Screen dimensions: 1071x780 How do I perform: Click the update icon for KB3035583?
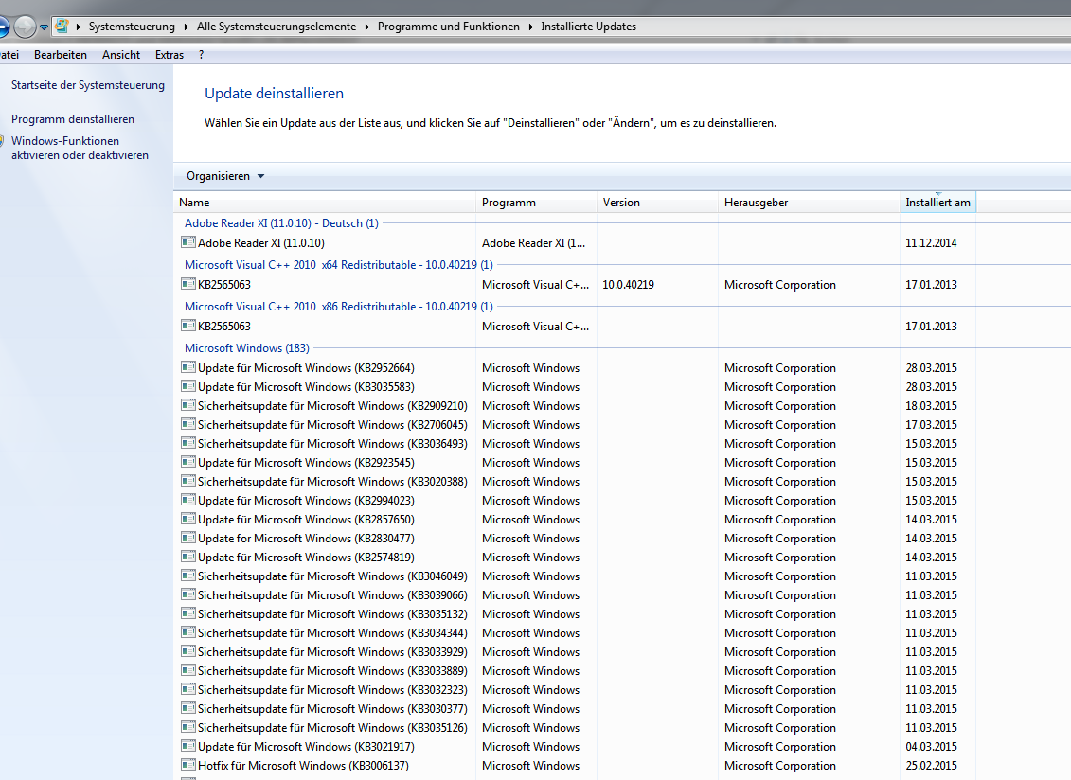pyautogui.click(x=187, y=387)
